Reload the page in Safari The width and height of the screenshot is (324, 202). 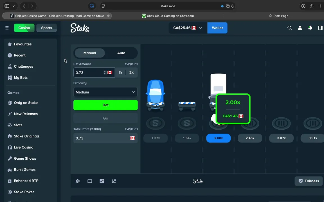[233, 6]
